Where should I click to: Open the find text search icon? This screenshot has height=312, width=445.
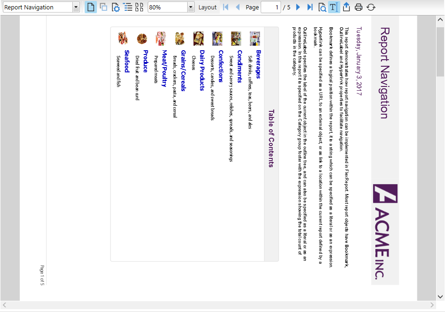click(322, 7)
